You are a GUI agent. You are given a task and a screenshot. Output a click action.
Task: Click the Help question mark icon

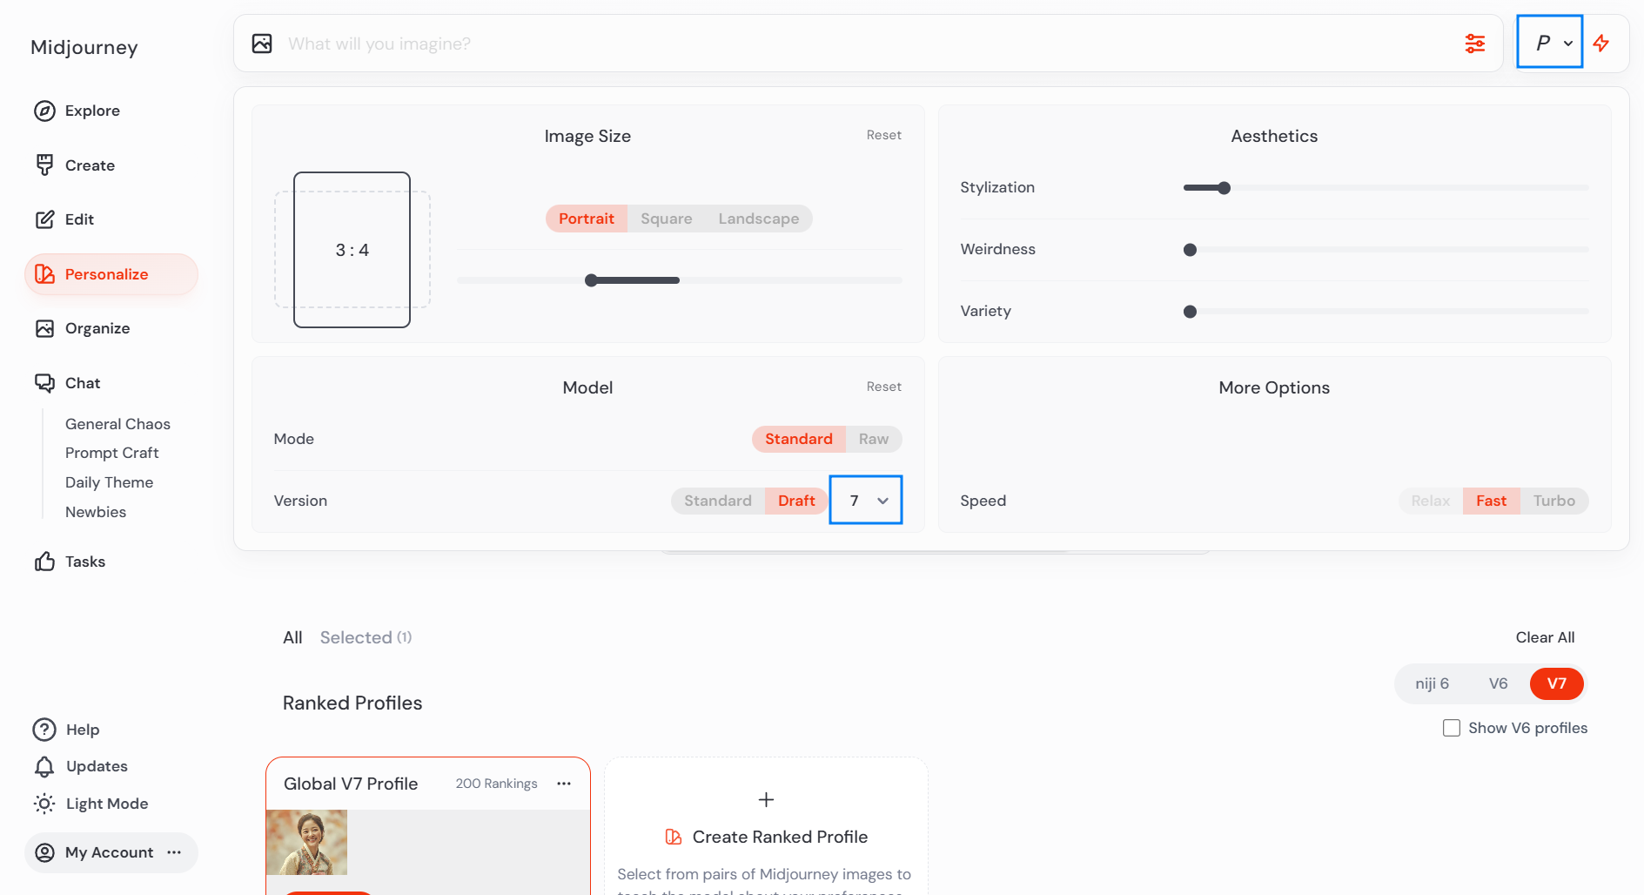[x=44, y=730]
